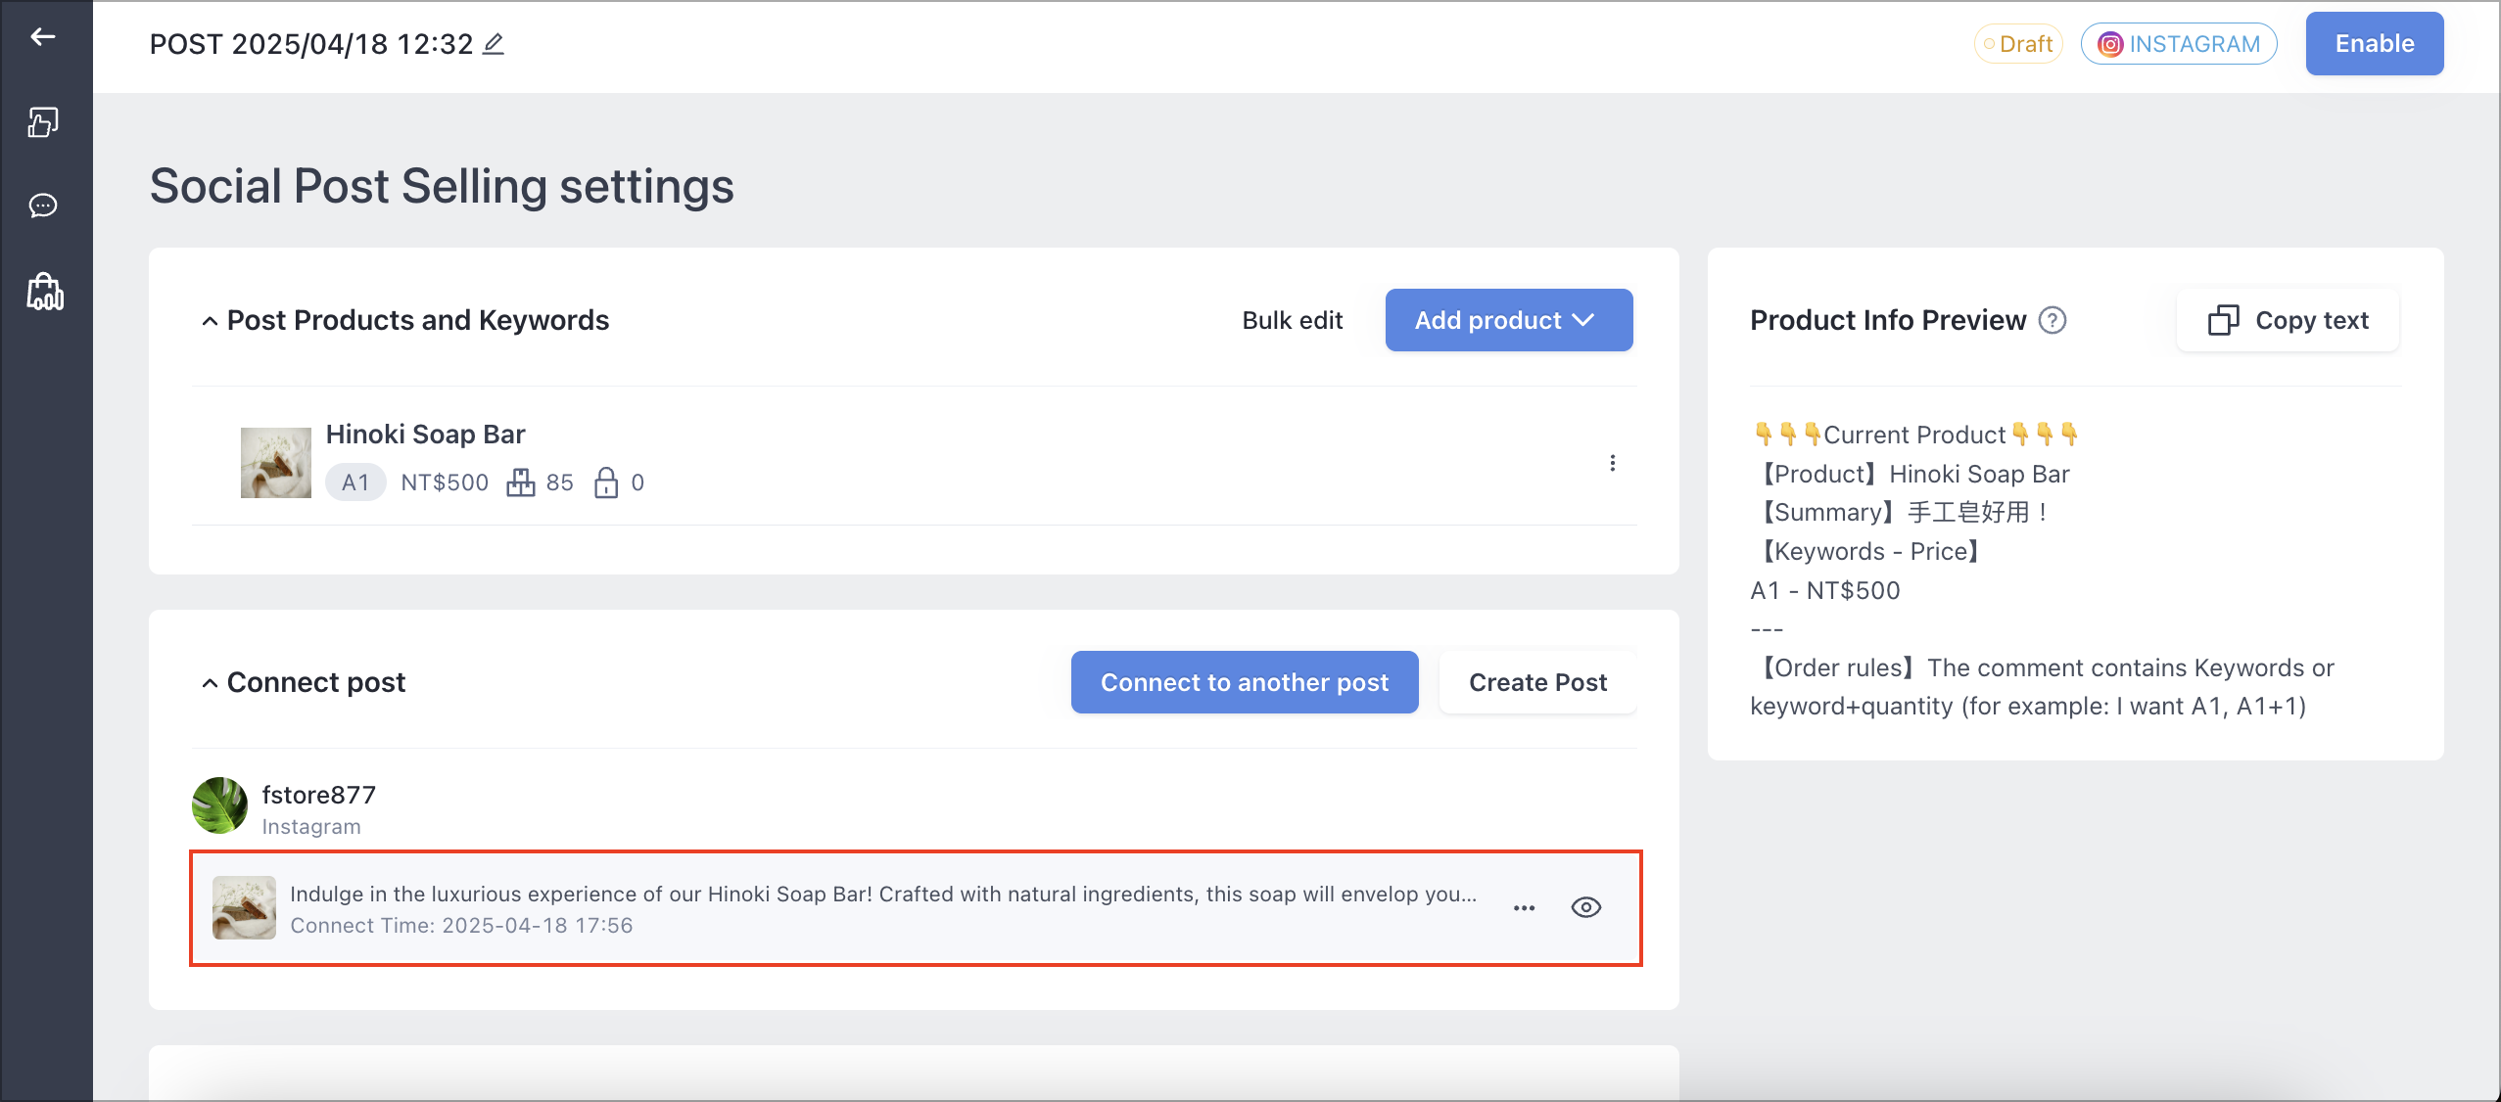Click the Enable button
Screen dimensions: 2501x1102
[x=2375, y=44]
